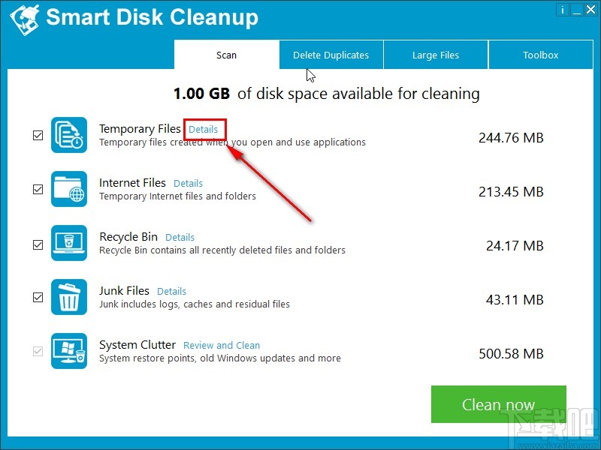Click the 43.11 MB size value

point(515,299)
